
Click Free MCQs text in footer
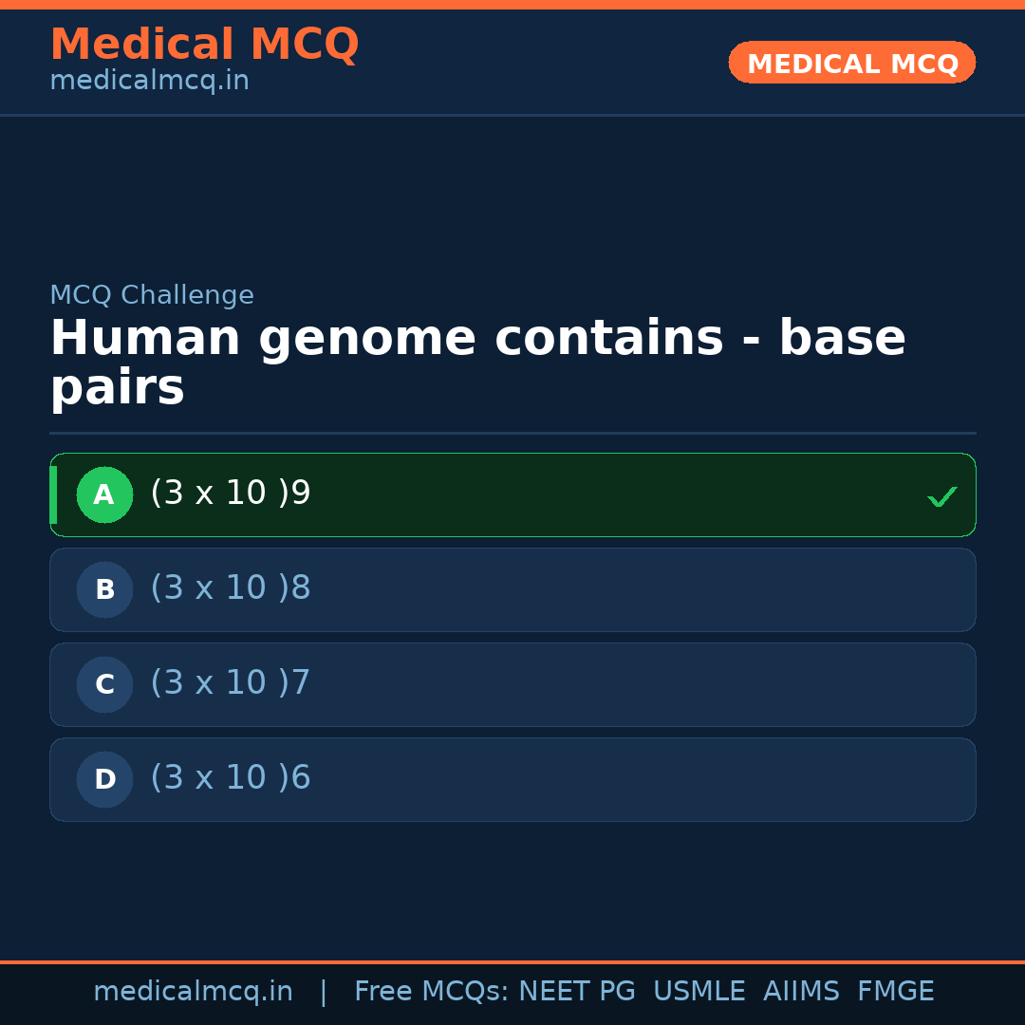[x=431, y=992]
